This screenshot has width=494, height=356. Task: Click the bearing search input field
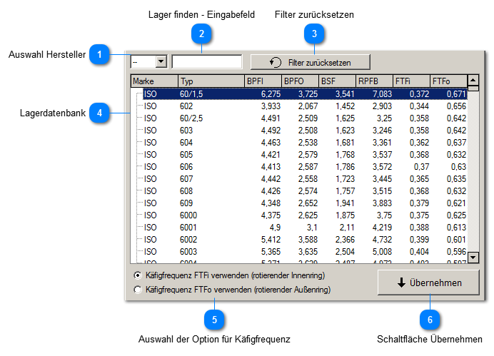click(x=207, y=61)
